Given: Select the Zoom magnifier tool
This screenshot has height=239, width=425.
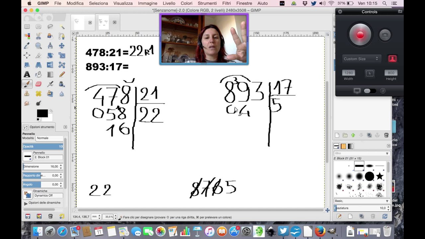Looking at the screenshot, I should pos(39,46).
